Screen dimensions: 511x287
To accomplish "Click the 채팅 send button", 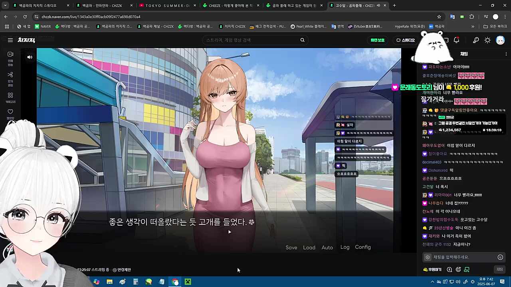I will coord(499,269).
